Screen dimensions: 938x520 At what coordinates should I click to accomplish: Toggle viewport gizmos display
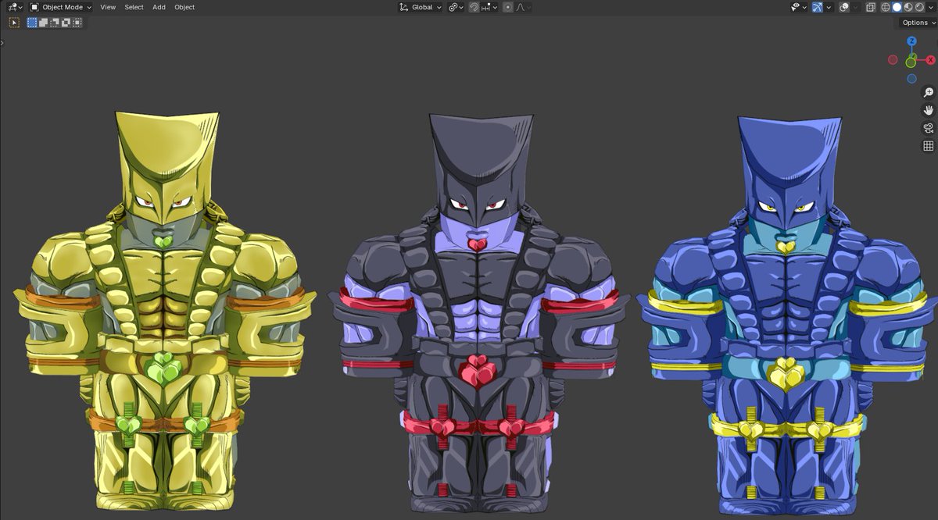[x=818, y=7]
